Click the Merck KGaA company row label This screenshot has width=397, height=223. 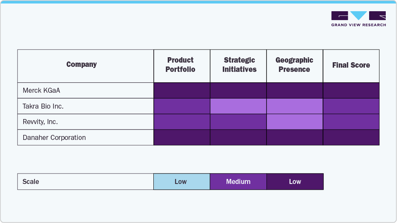(x=41, y=90)
